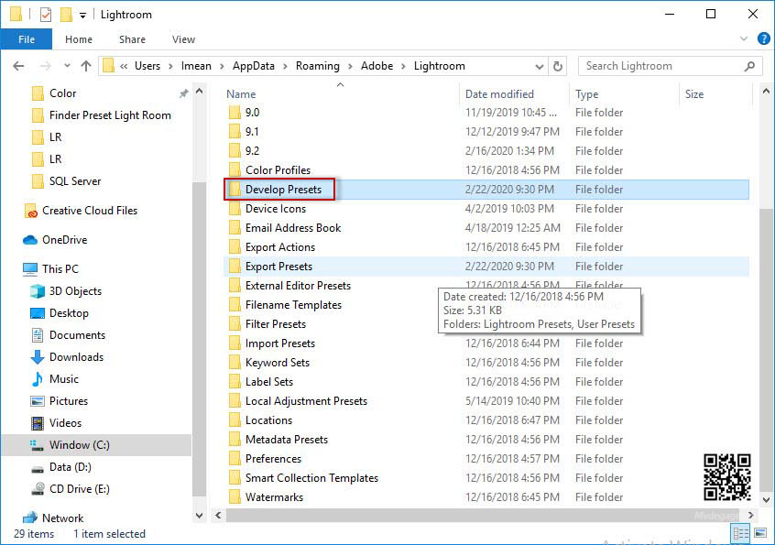775x545 pixels.
Task: Click Users in the breadcrumb path
Action: (147, 66)
